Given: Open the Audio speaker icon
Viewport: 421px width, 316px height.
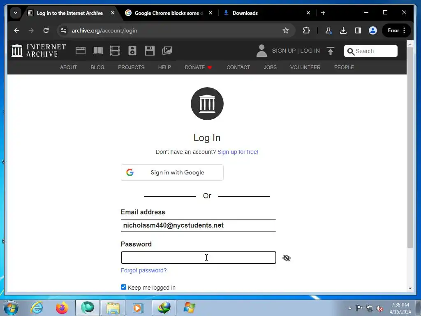Looking at the screenshot, I should pyautogui.click(x=132, y=51).
